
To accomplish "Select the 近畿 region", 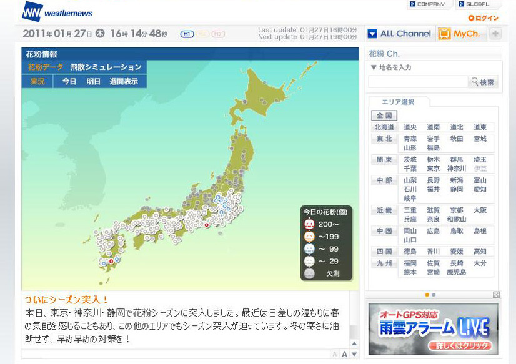I will coord(384,210).
